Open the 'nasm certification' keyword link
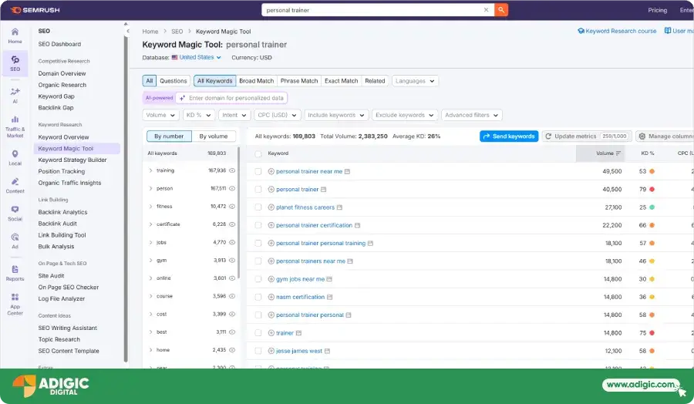694x404 pixels. (x=300, y=297)
